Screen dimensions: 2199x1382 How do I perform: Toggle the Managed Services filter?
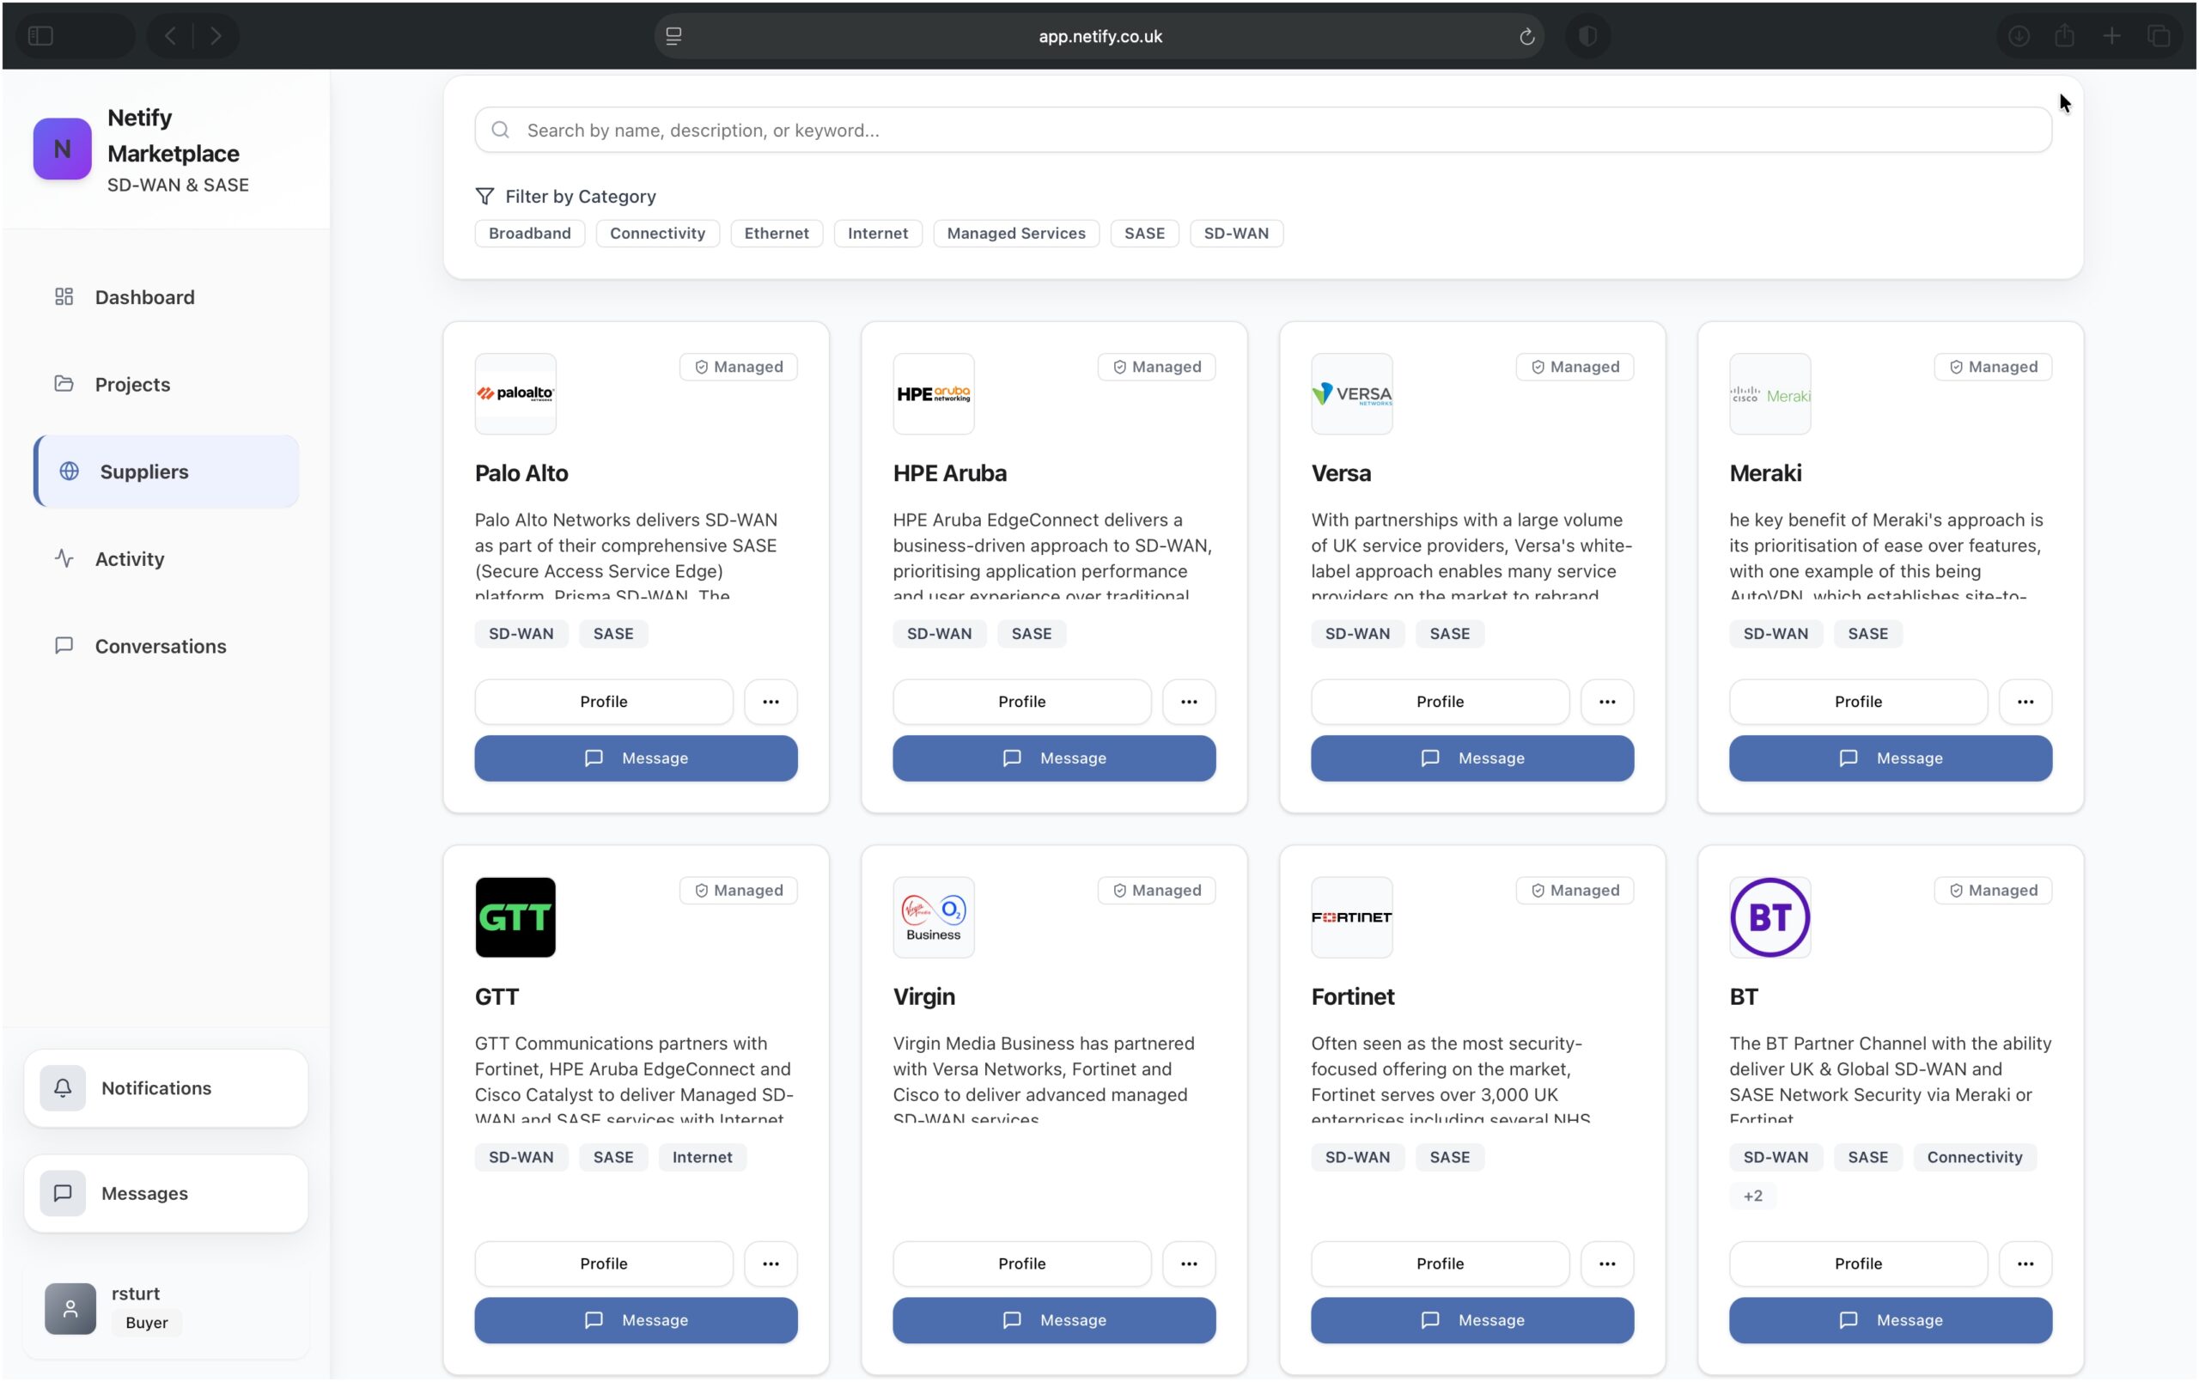pyautogui.click(x=1015, y=233)
